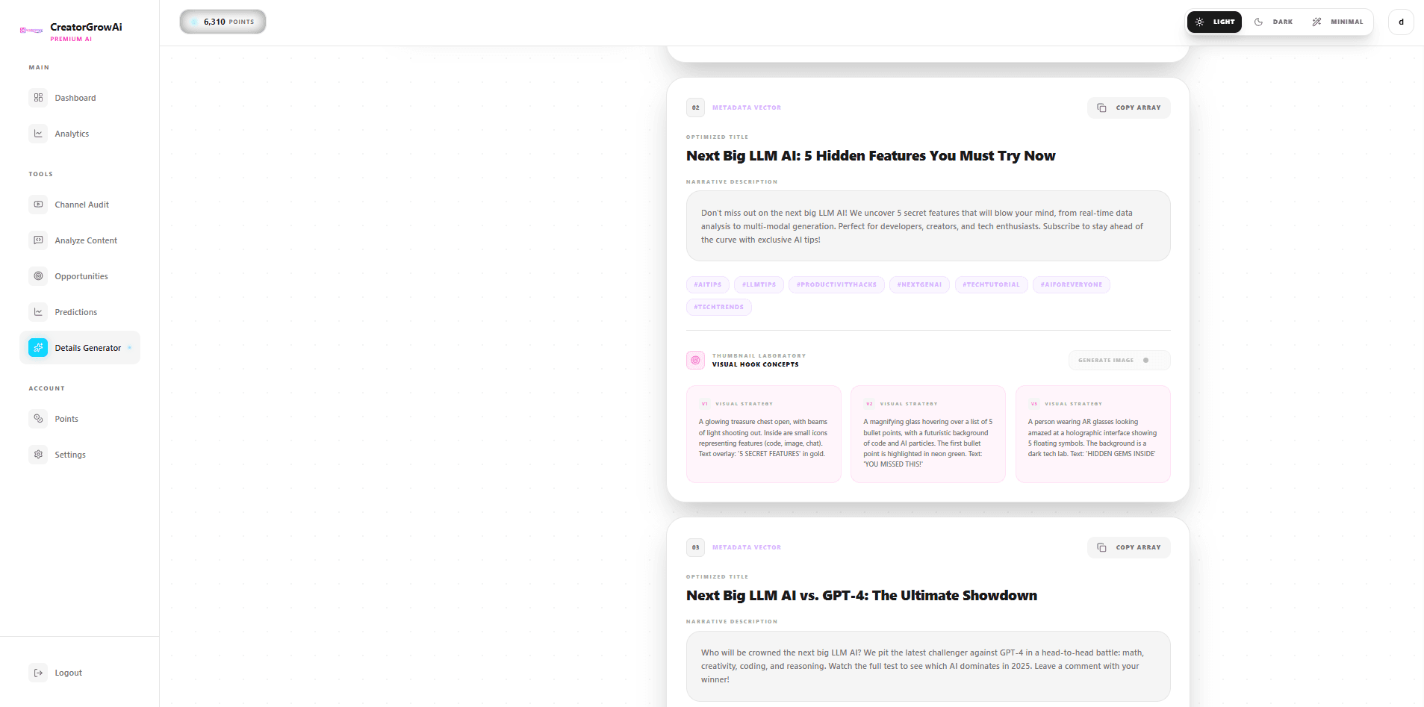
Task: Click the Details Generator wand icon
Action: (38, 347)
